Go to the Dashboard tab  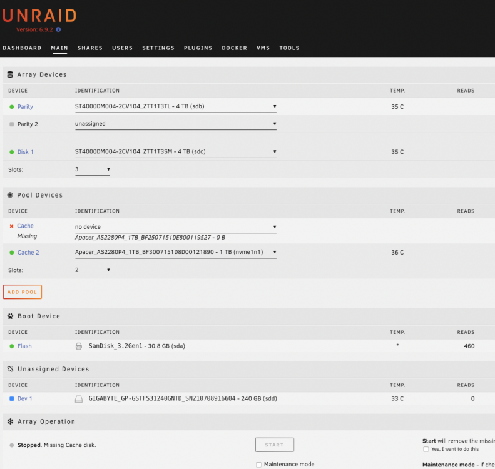[22, 48]
